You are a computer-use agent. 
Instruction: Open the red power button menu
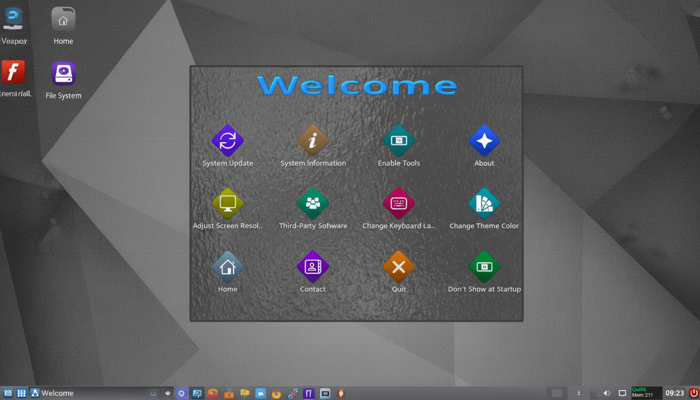click(693, 393)
